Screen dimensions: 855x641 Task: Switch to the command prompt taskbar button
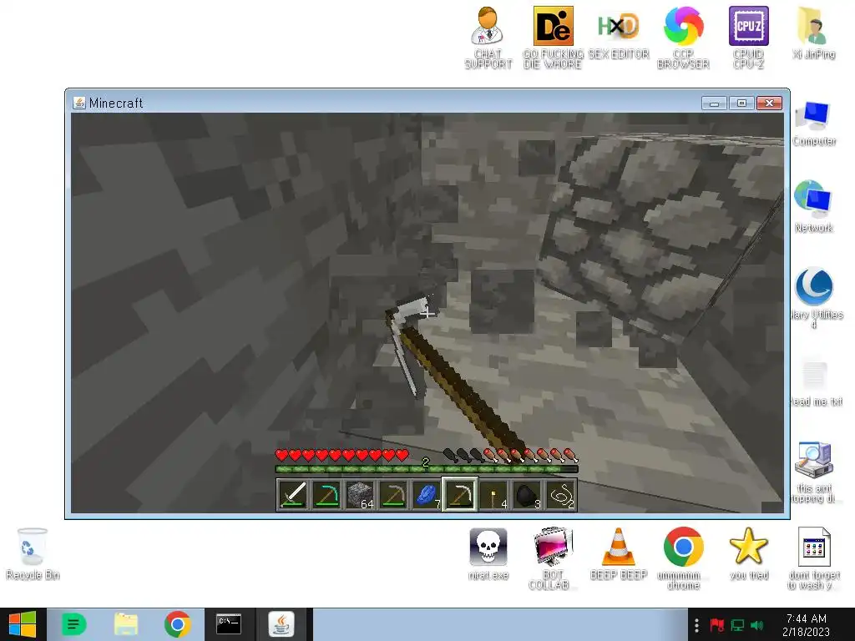(x=229, y=624)
